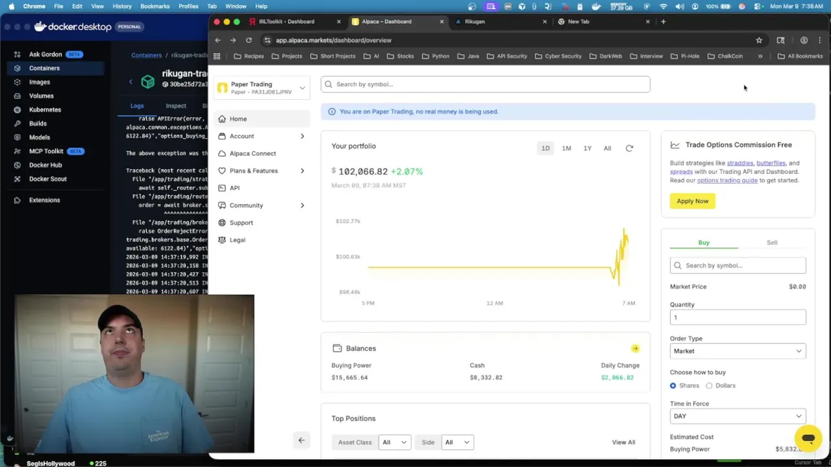Refresh the portfolio chart
Screen dimensions: 831x467
pyautogui.click(x=629, y=149)
